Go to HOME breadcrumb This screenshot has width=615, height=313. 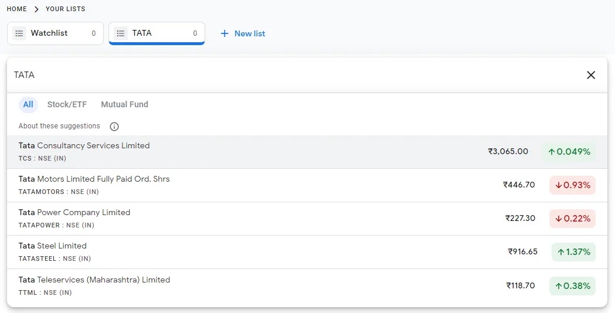17,9
